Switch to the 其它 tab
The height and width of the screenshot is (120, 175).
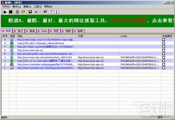(19, 31)
